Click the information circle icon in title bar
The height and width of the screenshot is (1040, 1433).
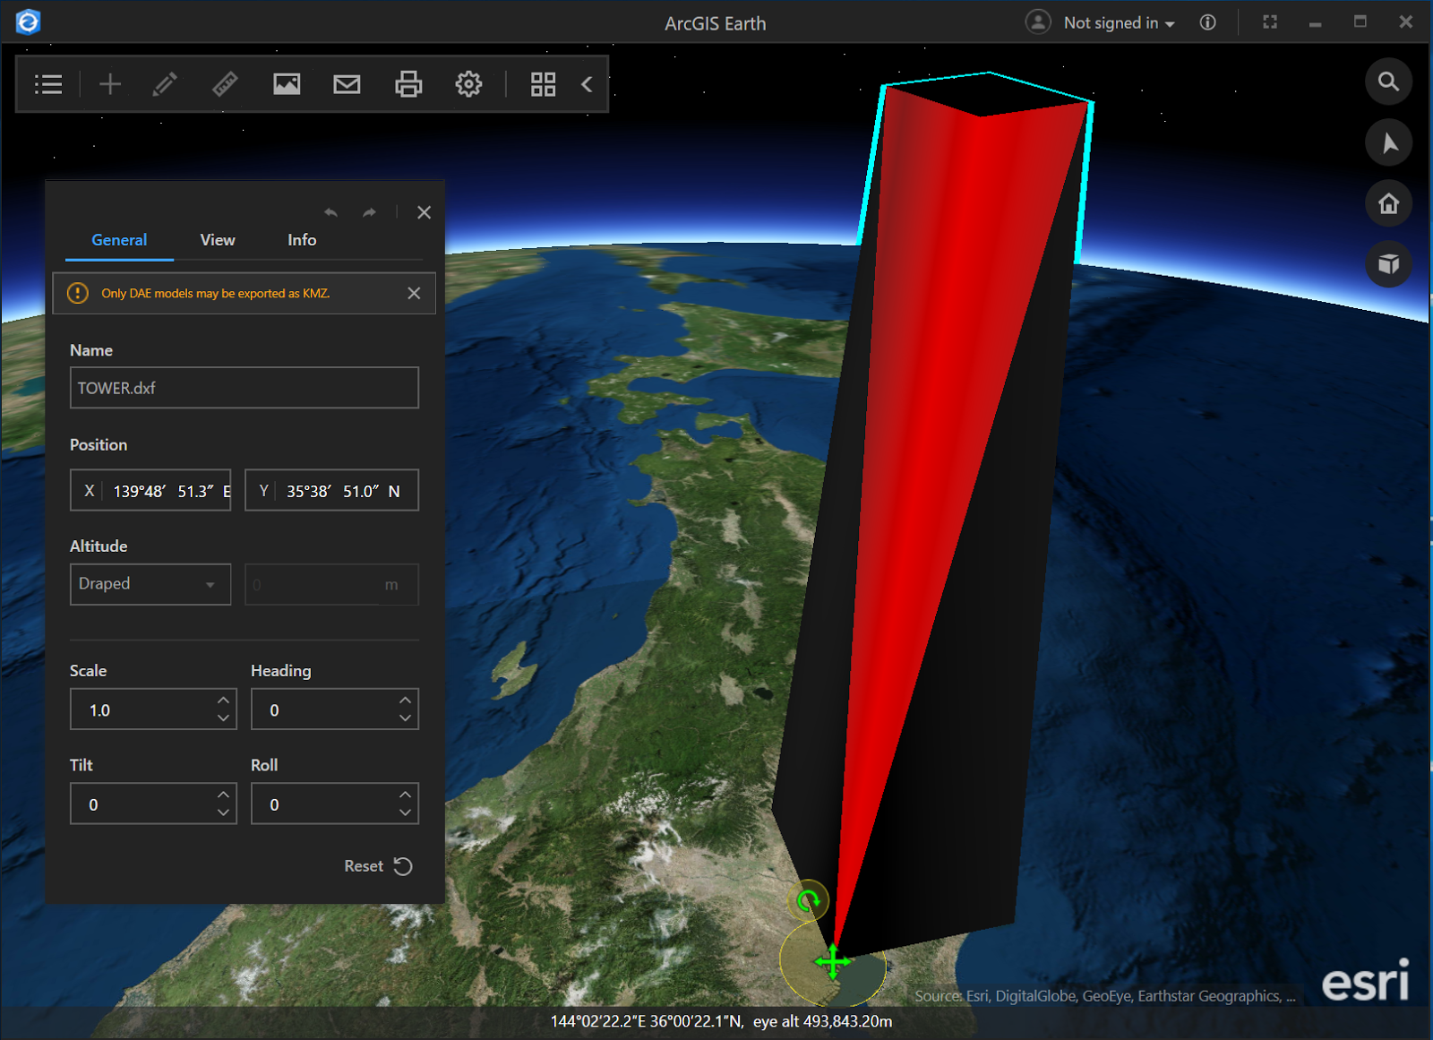(1208, 22)
